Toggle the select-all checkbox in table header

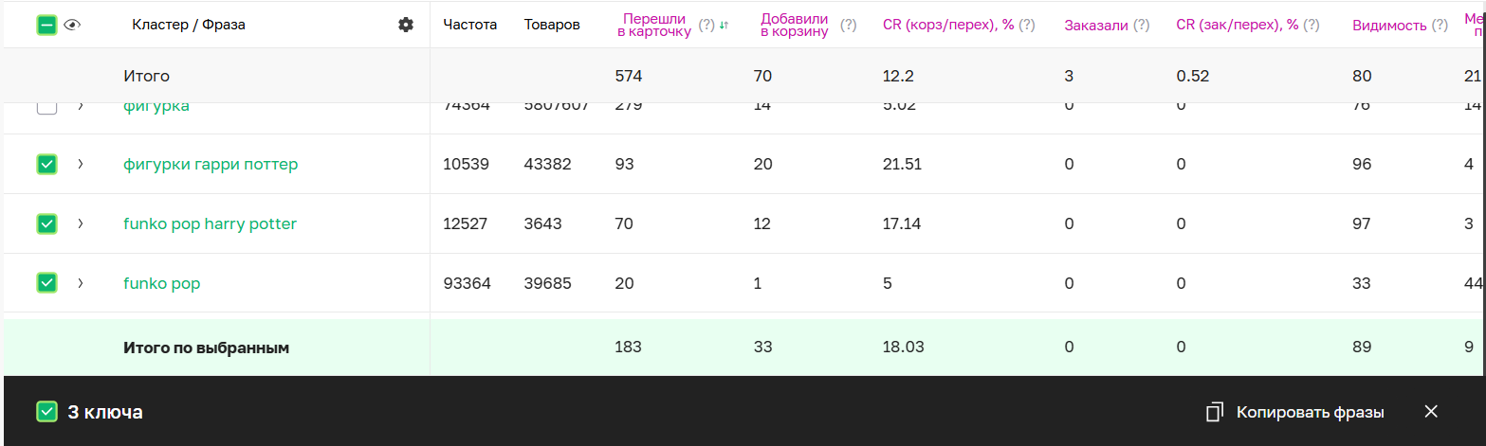point(46,26)
